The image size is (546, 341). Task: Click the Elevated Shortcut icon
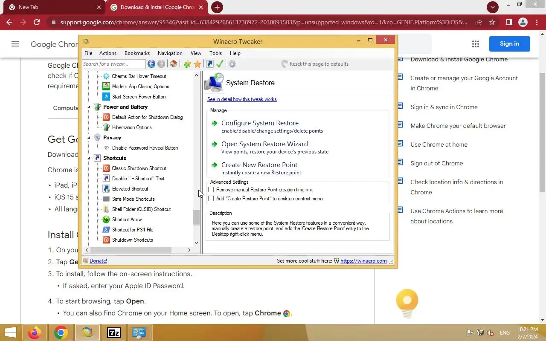(106, 189)
